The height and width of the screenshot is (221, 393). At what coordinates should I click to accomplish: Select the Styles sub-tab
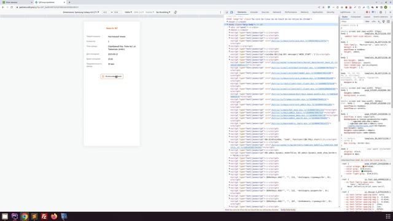coord(345,17)
